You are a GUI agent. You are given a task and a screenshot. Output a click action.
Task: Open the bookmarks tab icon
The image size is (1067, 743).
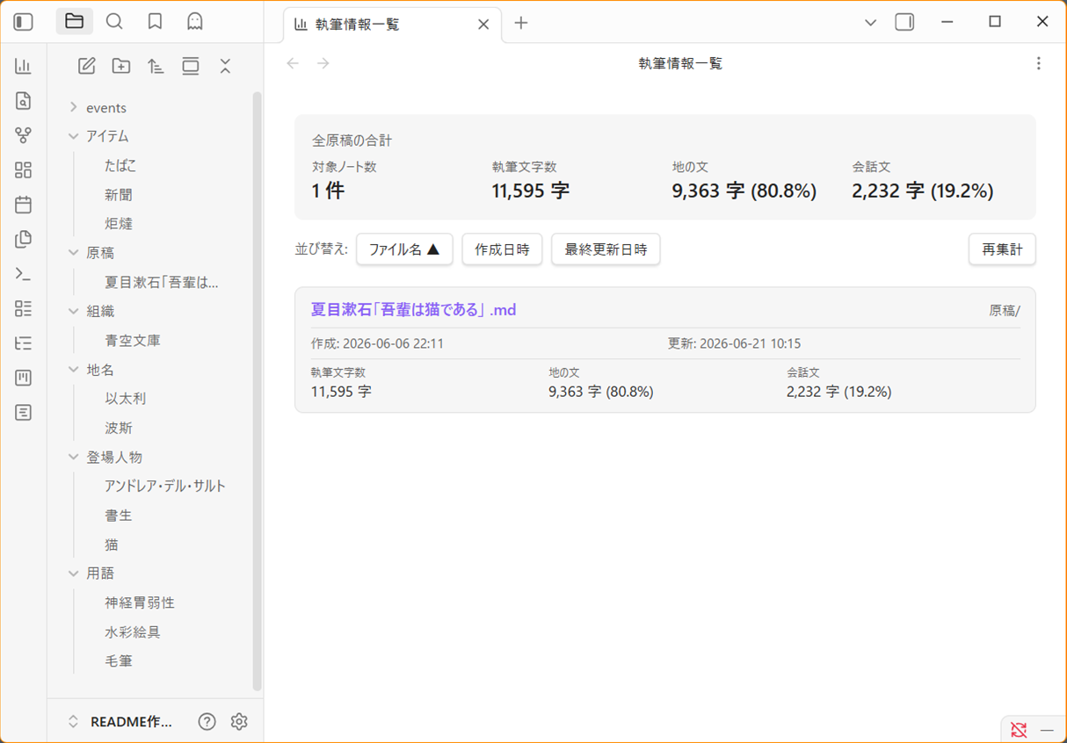tap(155, 21)
